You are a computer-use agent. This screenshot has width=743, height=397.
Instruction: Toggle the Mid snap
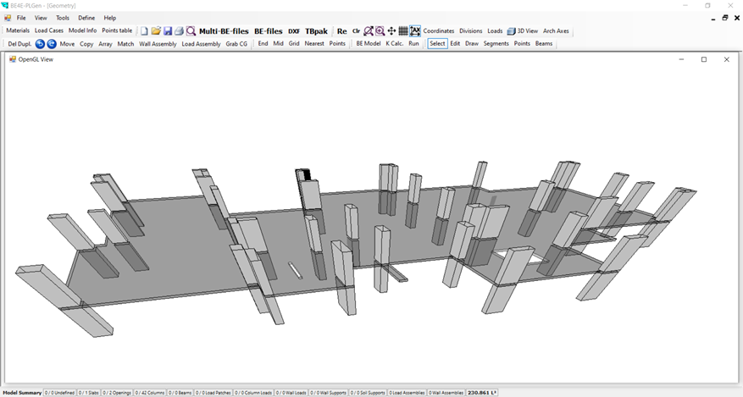tap(278, 43)
